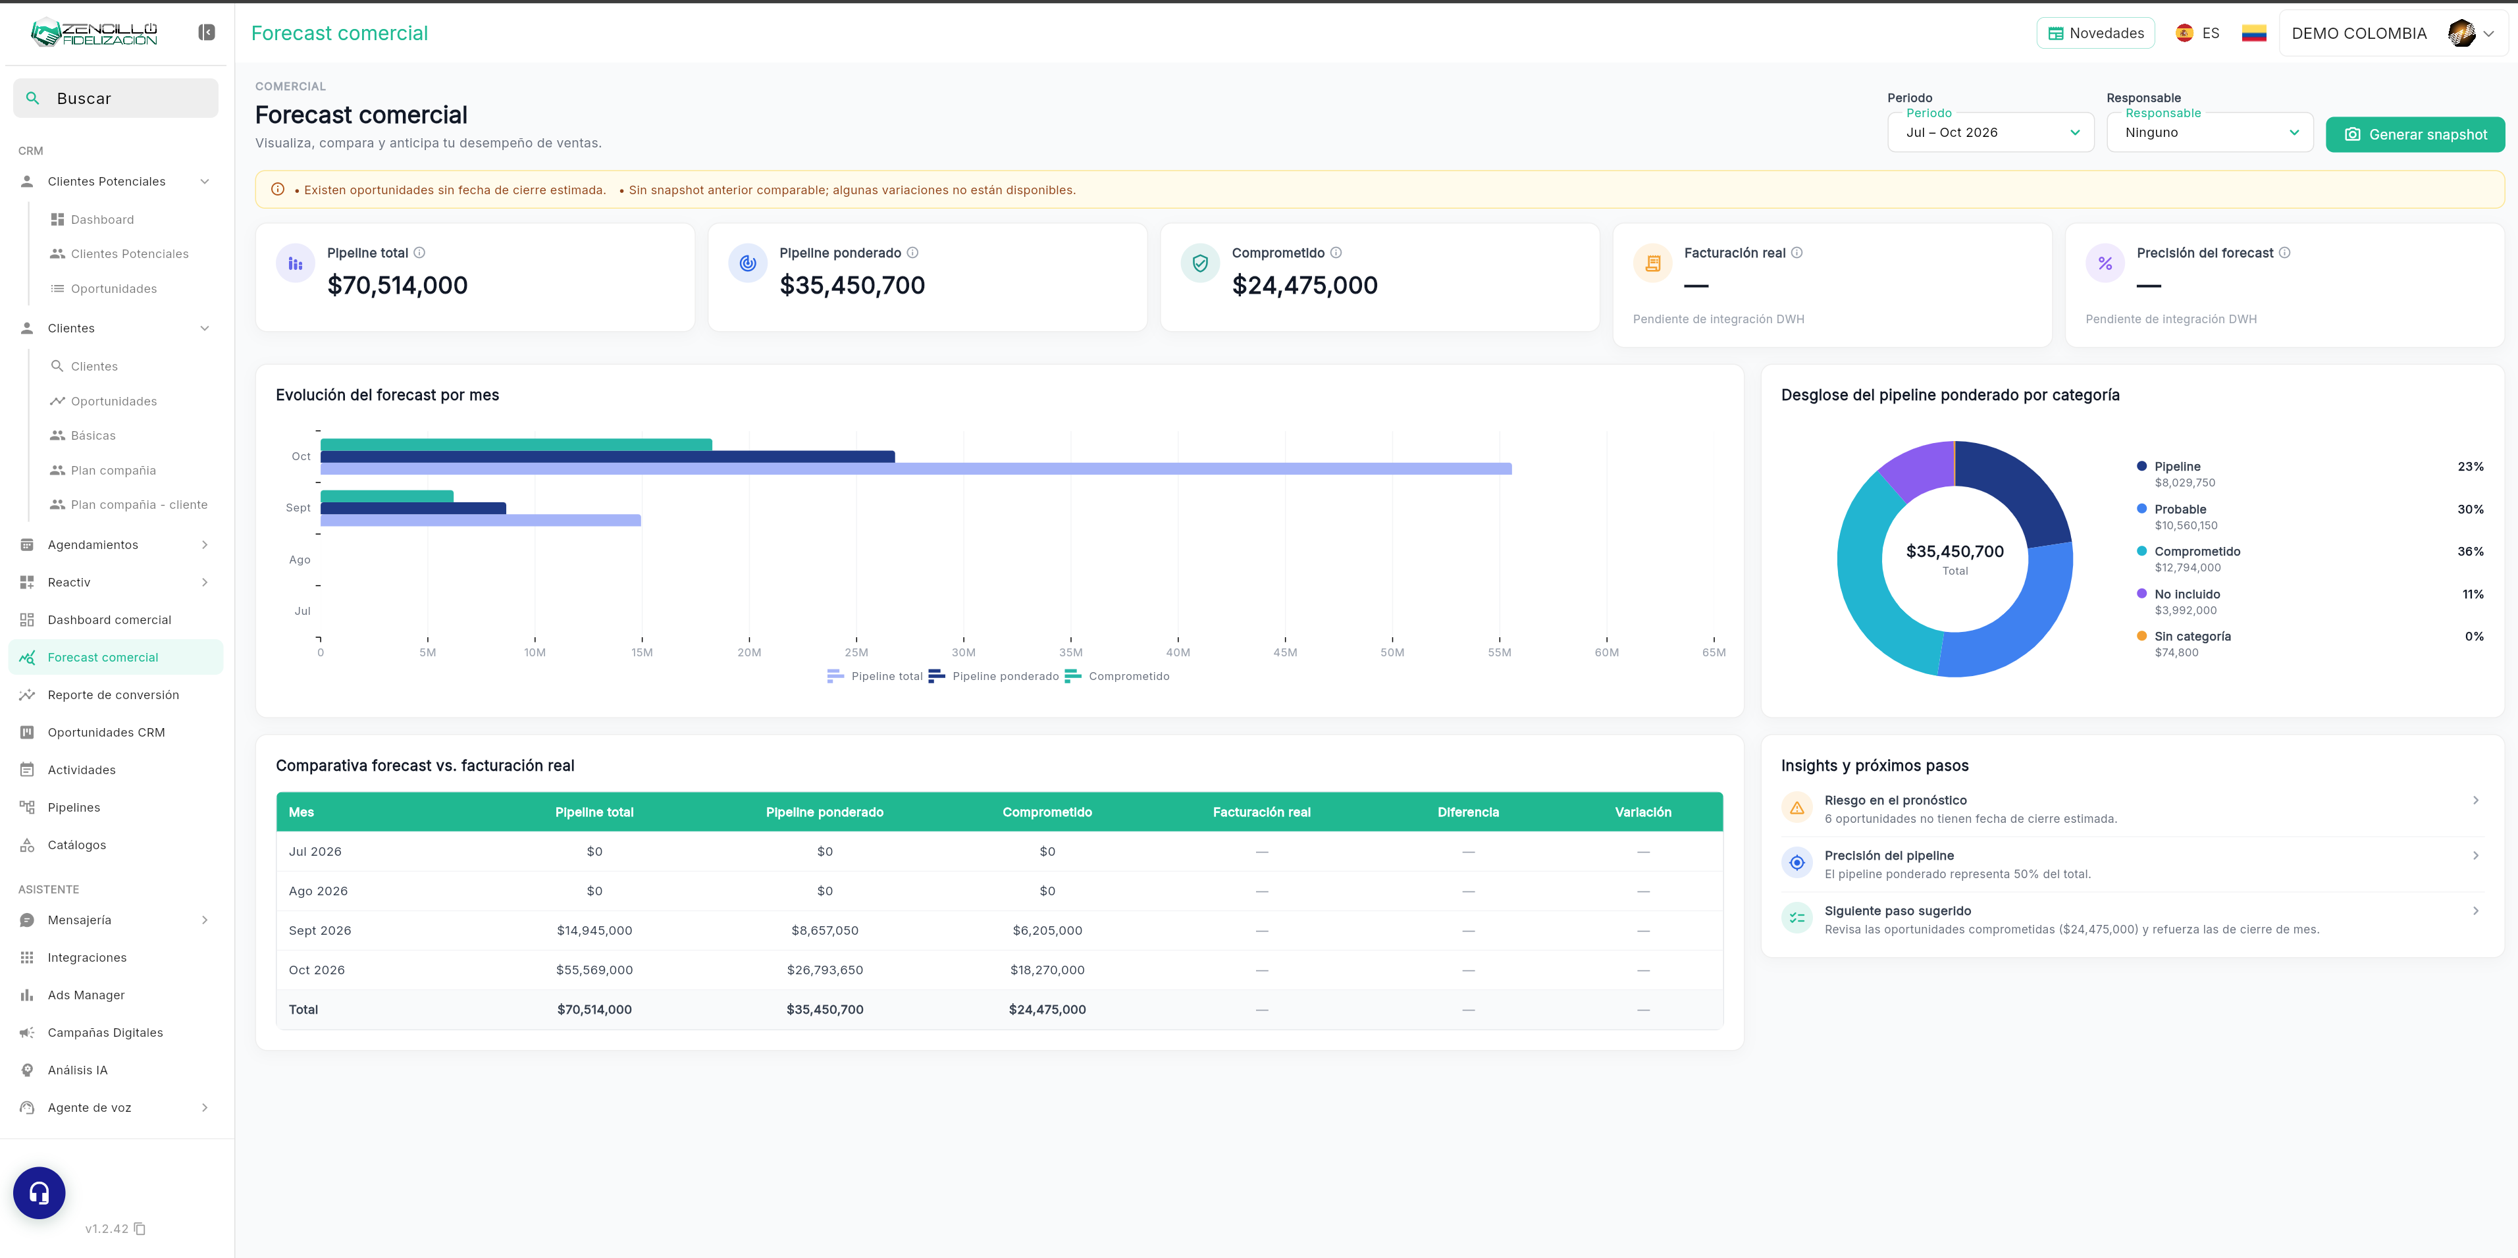Collapse the sidebar with the arrow icon
This screenshot has height=1258, width=2518.
pyautogui.click(x=206, y=32)
